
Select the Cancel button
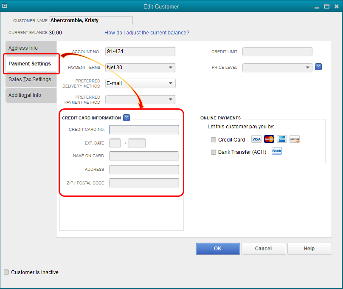(x=264, y=249)
